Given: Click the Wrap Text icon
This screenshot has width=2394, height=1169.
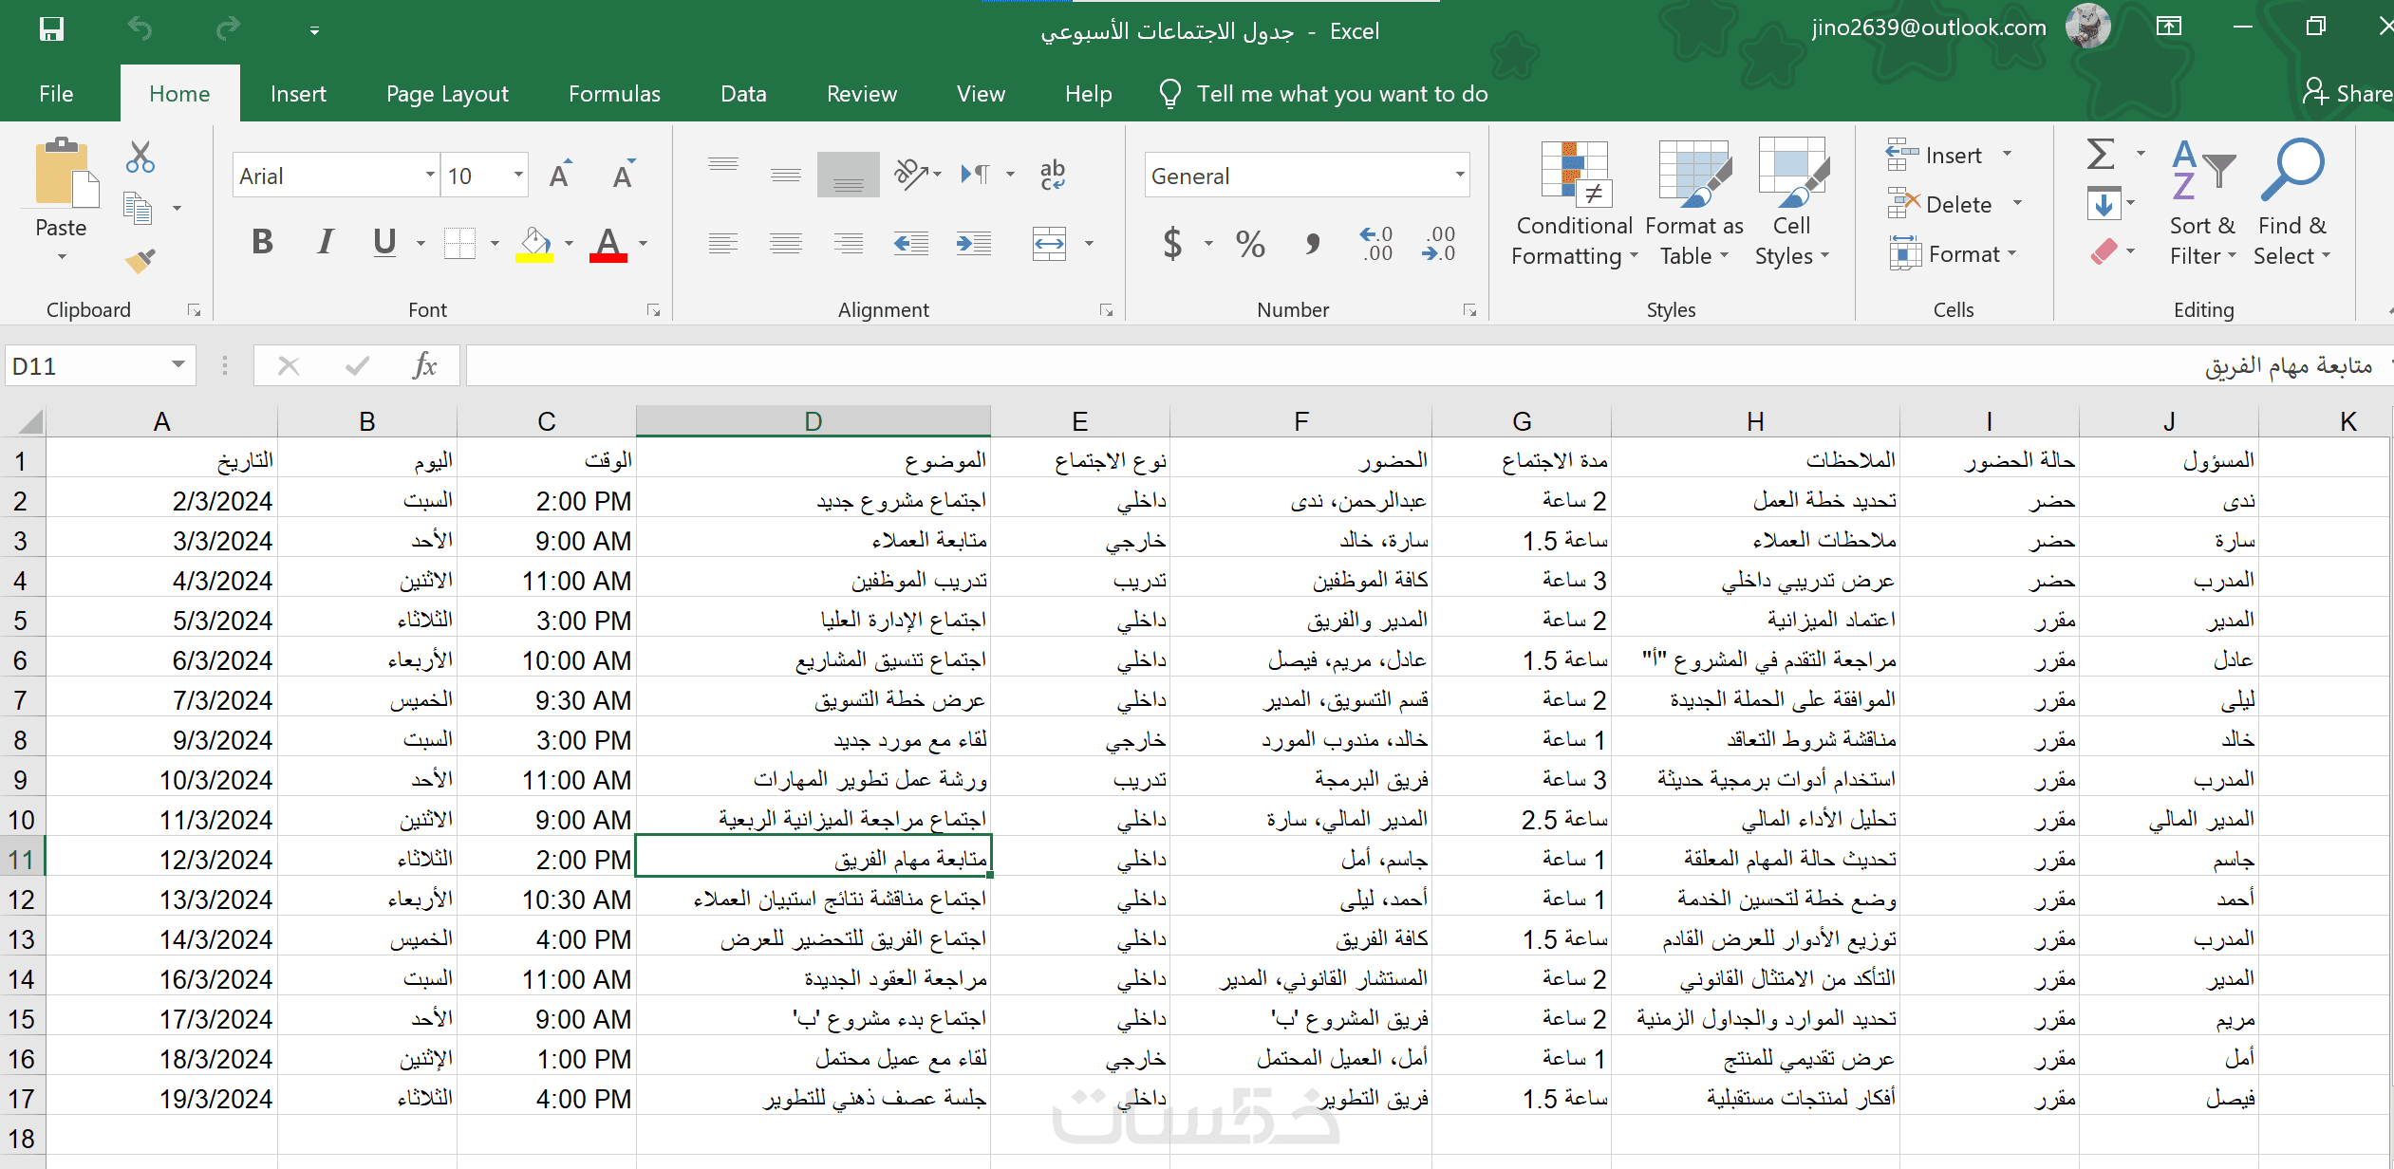Looking at the screenshot, I should (x=1052, y=175).
